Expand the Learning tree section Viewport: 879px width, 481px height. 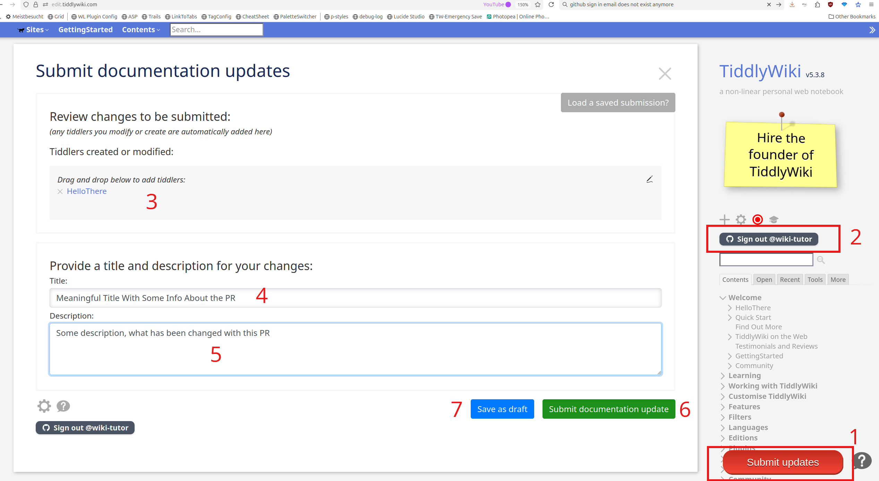tap(723, 376)
